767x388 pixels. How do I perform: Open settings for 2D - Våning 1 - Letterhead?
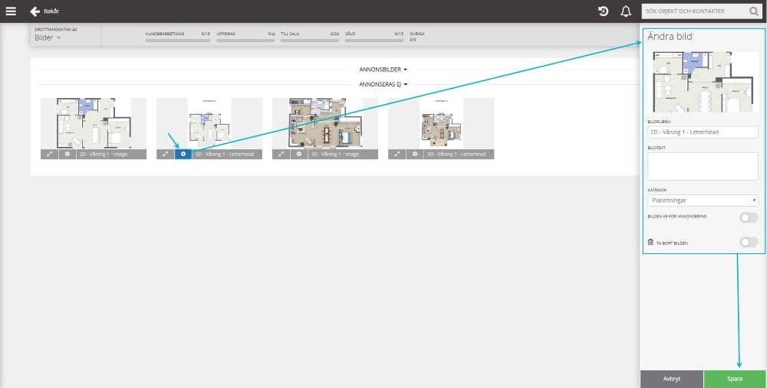click(183, 154)
